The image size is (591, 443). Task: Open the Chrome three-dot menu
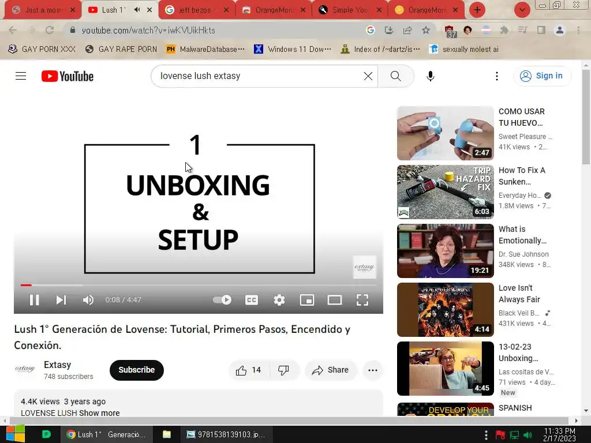pyautogui.click(x=578, y=30)
